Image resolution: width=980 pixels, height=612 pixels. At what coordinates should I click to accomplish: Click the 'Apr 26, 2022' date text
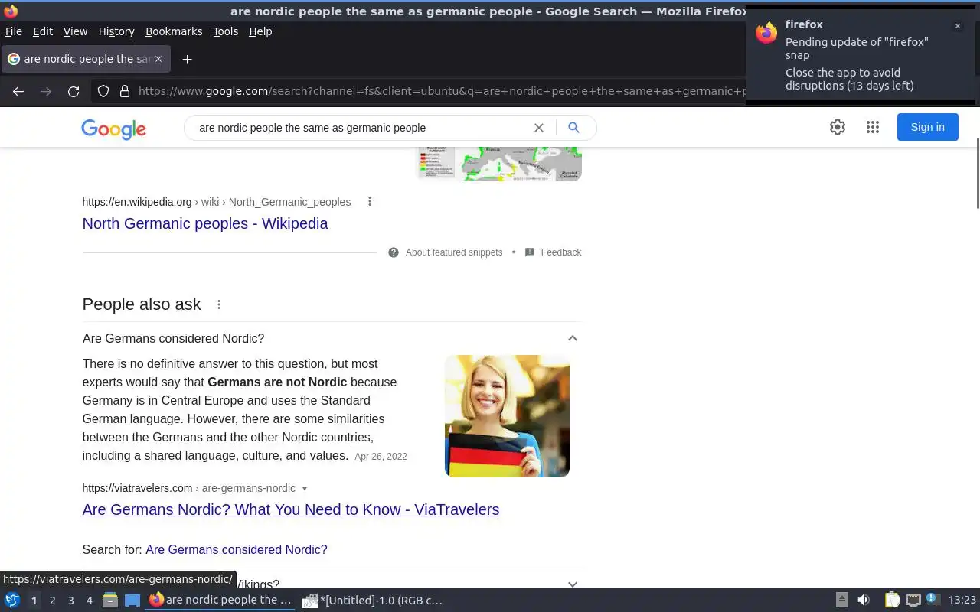381,457
